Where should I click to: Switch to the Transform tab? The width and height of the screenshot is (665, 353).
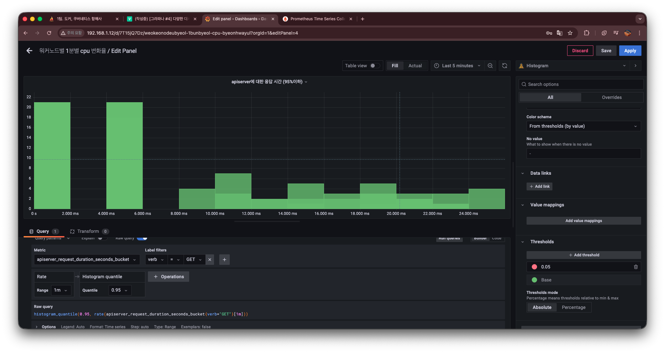tap(88, 231)
